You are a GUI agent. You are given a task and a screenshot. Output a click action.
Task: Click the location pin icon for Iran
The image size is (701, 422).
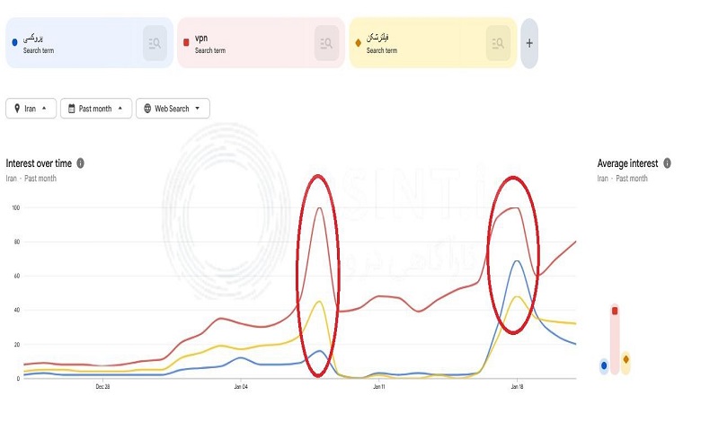click(x=17, y=109)
